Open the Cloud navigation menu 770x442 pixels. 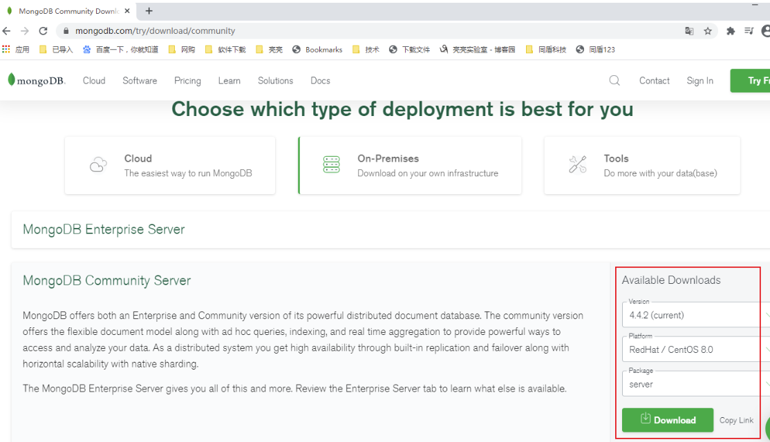coord(94,80)
